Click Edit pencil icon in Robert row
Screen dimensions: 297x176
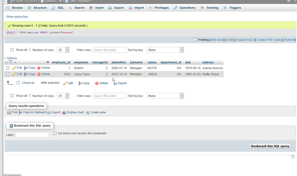14,68
